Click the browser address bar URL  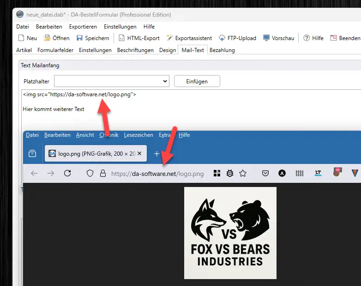[x=157, y=174]
